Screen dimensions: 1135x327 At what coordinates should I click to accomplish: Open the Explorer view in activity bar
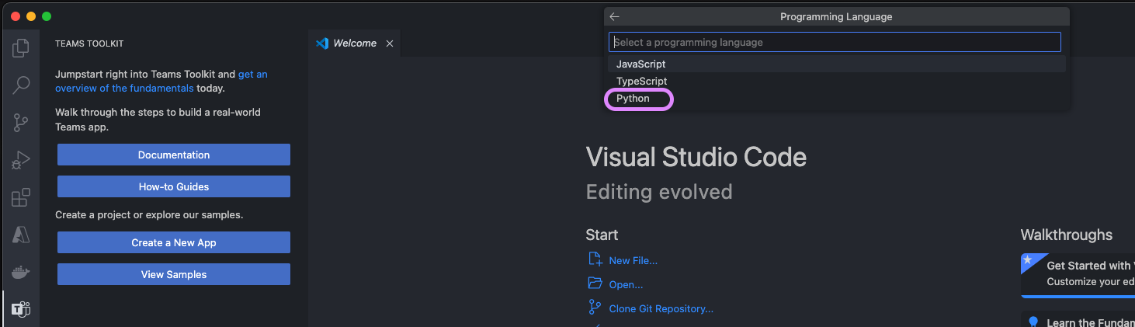tap(21, 48)
